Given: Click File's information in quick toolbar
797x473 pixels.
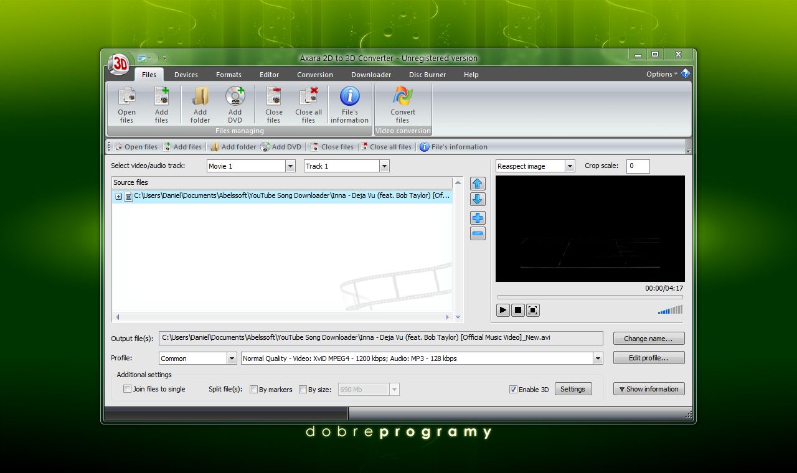Looking at the screenshot, I should point(454,147).
